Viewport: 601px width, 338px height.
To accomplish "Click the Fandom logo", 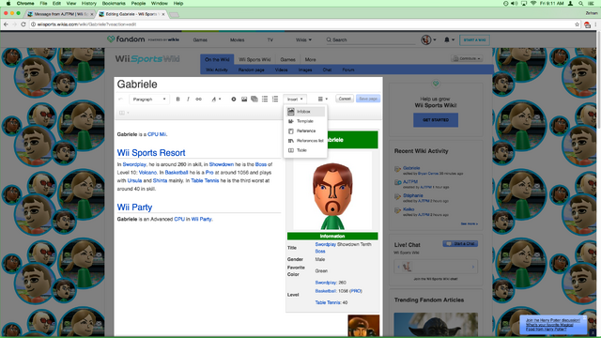I will coord(126,39).
